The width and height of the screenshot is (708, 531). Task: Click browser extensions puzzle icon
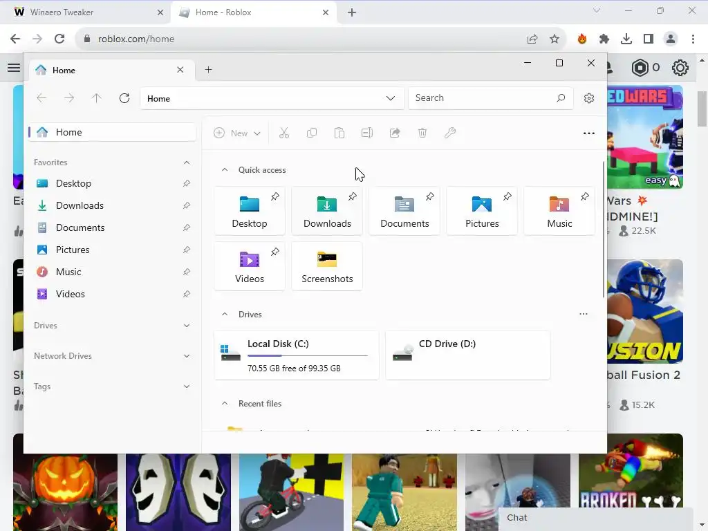(604, 39)
